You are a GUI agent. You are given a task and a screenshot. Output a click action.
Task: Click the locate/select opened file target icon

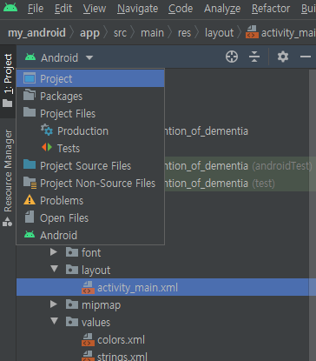232,57
